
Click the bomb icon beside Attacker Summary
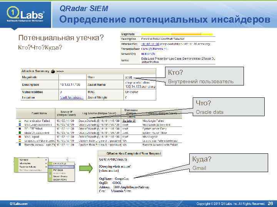53,71
